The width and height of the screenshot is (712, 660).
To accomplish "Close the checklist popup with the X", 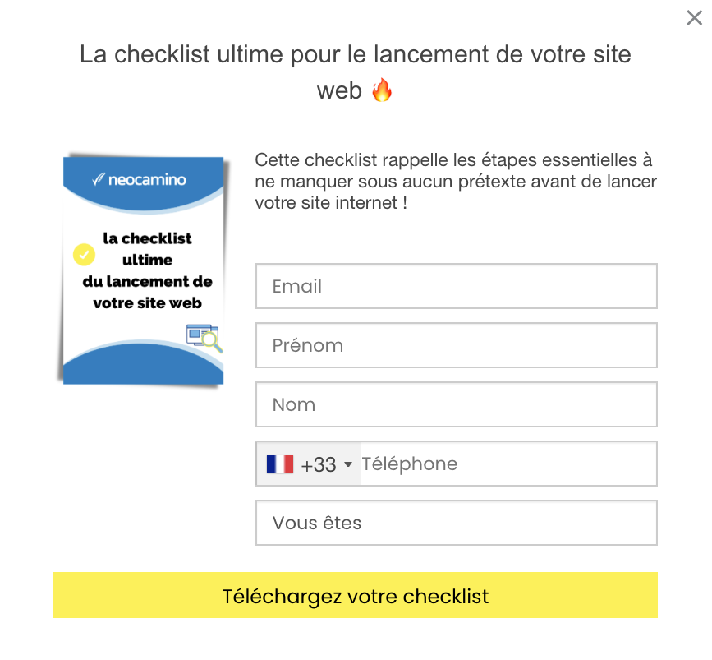I will pyautogui.click(x=694, y=18).
